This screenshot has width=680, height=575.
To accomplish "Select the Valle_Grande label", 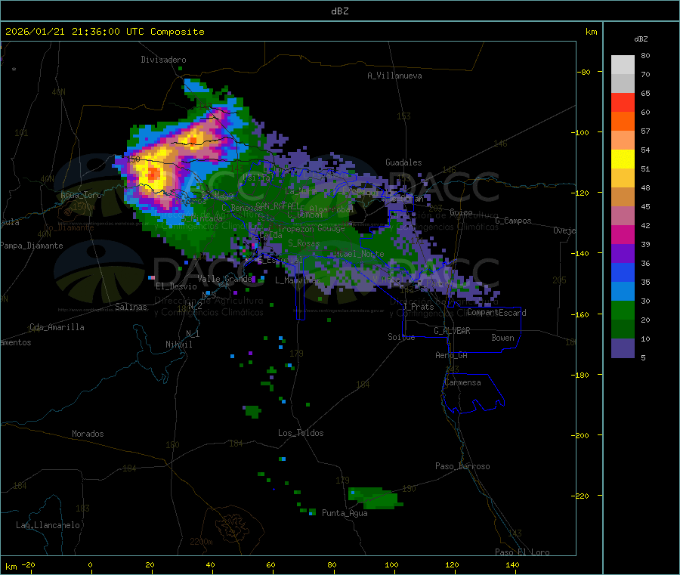I will click(224, 278).
